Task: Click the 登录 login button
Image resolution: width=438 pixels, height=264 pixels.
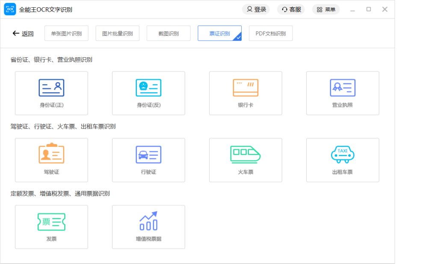Action: [256, 9]
